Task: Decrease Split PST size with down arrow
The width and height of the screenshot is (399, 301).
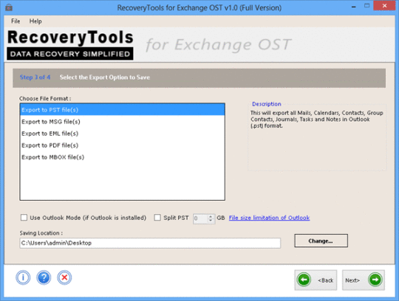Action: coord(211,221)
